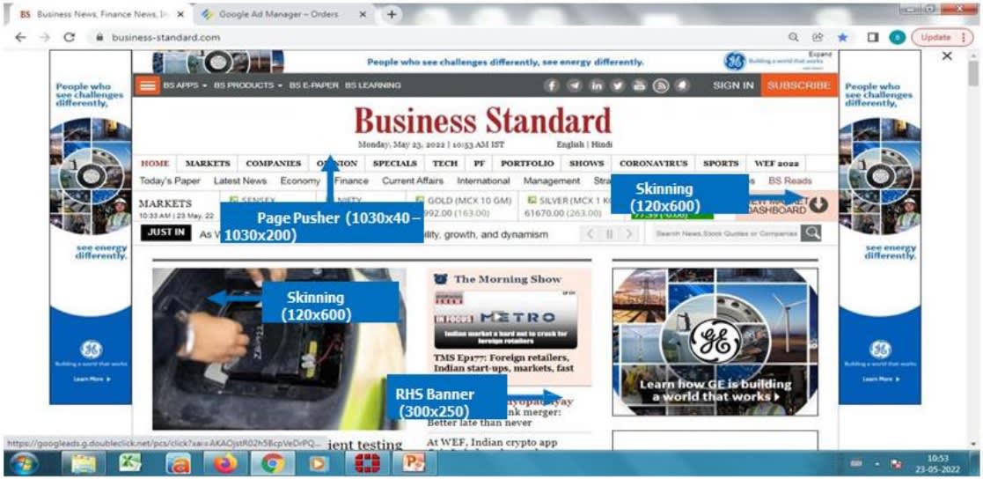Image resolution: width=983 pixels, height=479 pixels.
Task: Go to the HOME nav tab
Action: point(155,163)
